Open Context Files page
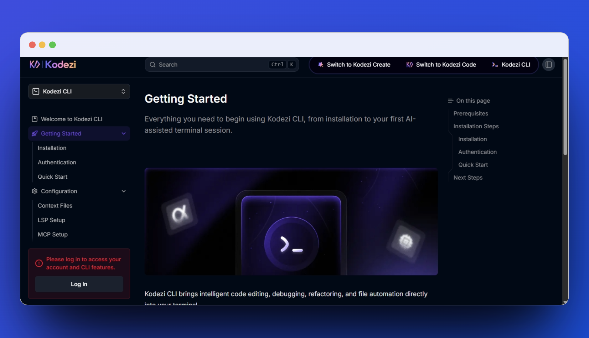Screen dimensions: 589x338 pos(55,206)
